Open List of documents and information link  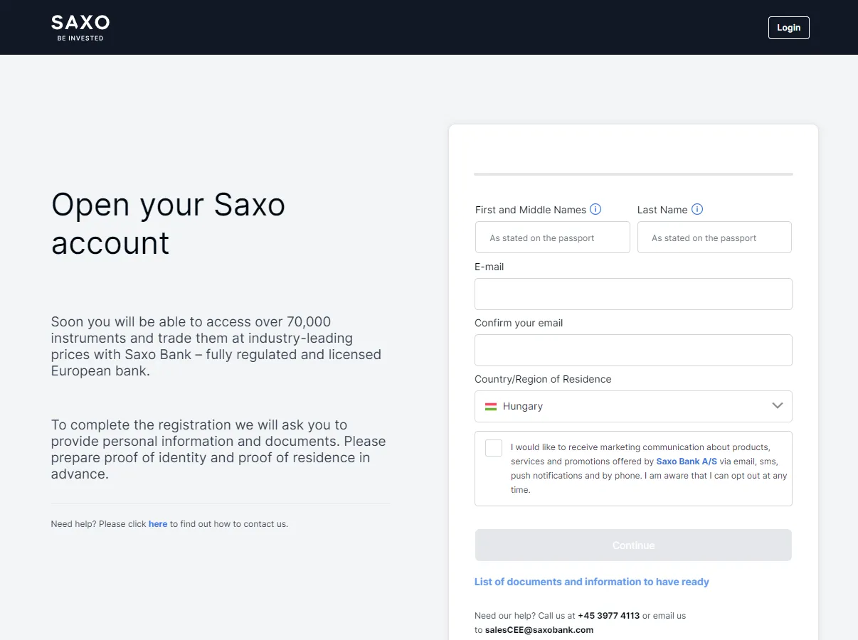tap(592, 582)
